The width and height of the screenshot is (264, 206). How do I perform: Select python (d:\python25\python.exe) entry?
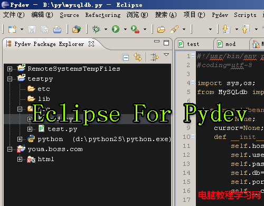pos(104,139)
